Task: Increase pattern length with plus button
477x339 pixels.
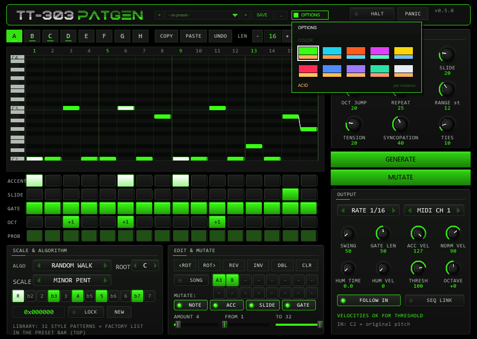Action: click(x=287, y=36)
